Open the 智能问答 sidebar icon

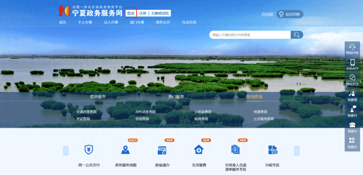352,47
